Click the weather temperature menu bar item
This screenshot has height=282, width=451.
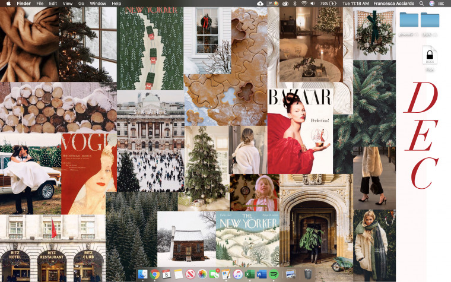[x=272, y=4]
